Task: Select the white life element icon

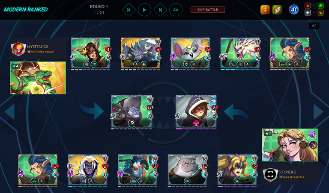Action: [308, 13]
